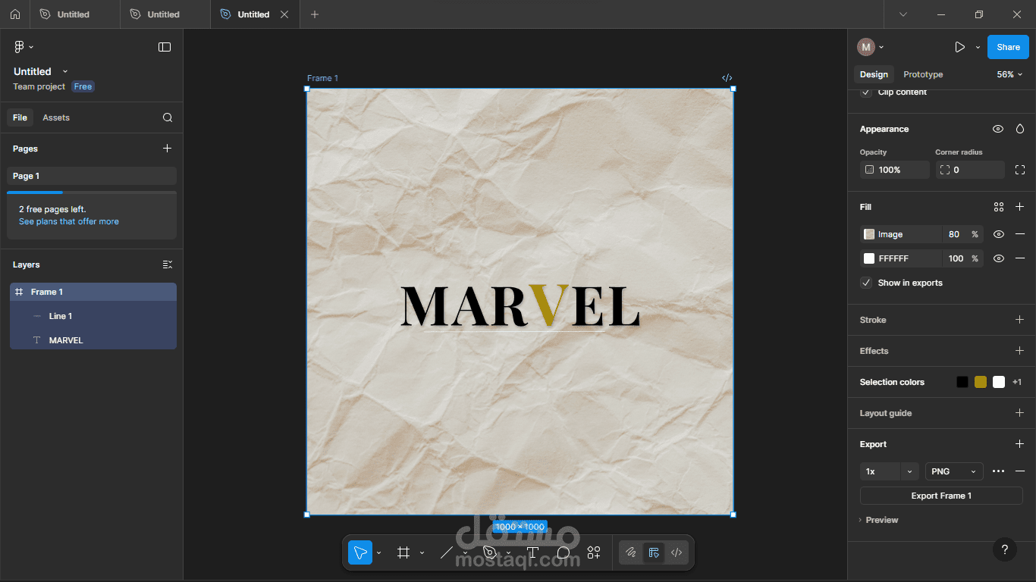
Task: Click the Present play icon
Action: tap(959, 47)
